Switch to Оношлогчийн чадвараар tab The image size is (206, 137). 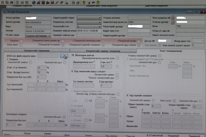[36, 51]
